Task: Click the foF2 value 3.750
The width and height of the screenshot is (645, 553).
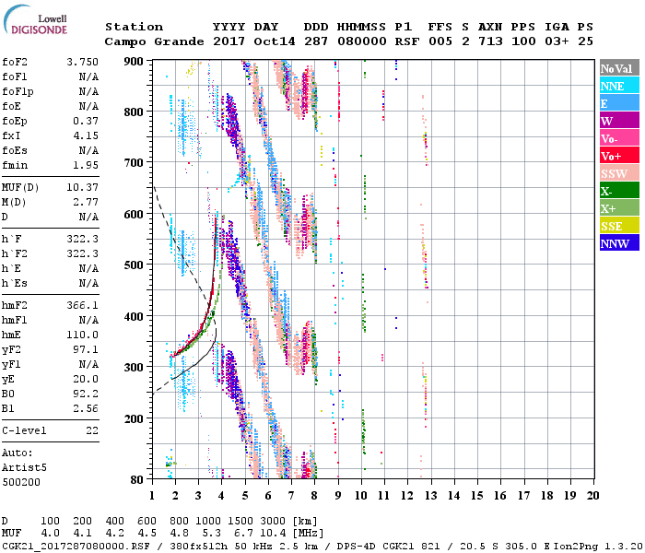Action: [82, 62]
